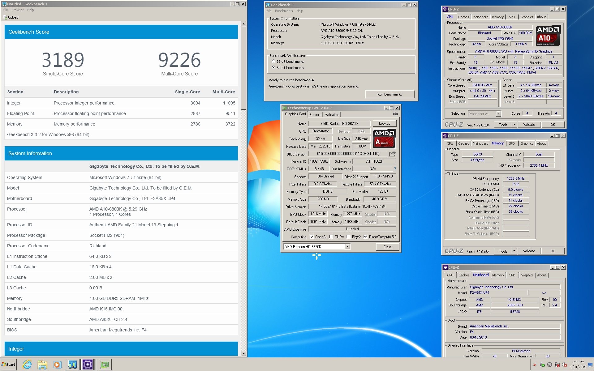This screenshot has height=371, width=594.
Task: Click Validate in the CPU-Z CPU window
Action: click(529, 125)
